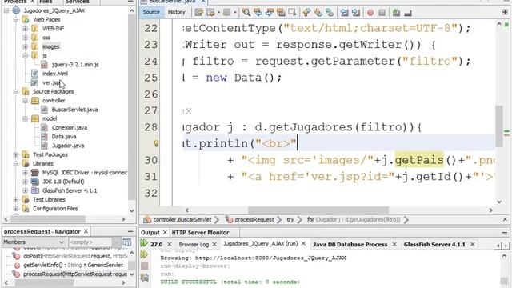Viewport: 512px width, 288px height.
Task: Select Jugador.java file
Action: click(x=68, y=146)
